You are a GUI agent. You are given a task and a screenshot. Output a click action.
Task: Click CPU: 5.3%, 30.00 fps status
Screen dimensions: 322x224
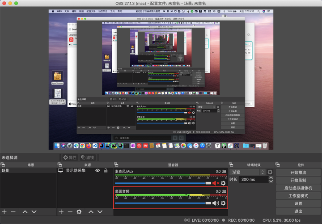[x=281, y=220]
